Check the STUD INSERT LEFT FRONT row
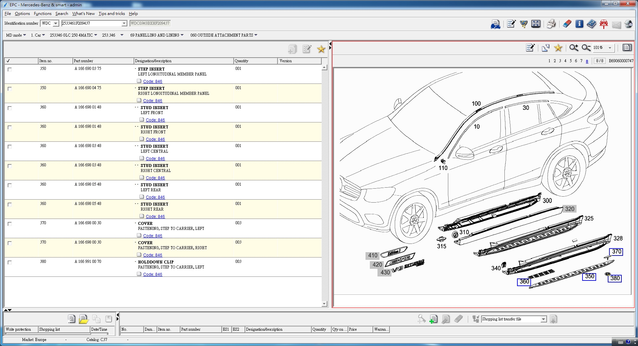Viewport: 638px width, 346px height. pyautogui.click(x=10, y=108)
